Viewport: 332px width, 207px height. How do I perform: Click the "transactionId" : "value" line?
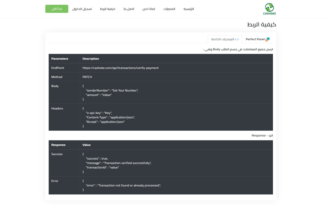coord(102,167)
